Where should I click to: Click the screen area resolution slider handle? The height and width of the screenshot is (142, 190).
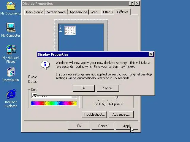(x=116, y=98)
